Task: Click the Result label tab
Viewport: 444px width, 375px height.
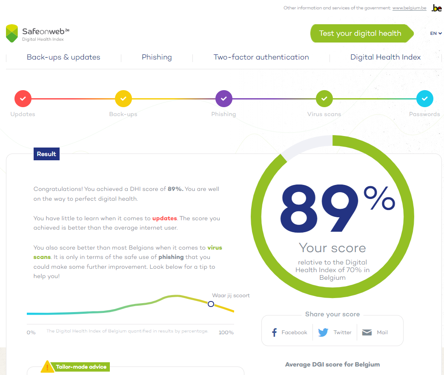Action: [x=46, y=154]
